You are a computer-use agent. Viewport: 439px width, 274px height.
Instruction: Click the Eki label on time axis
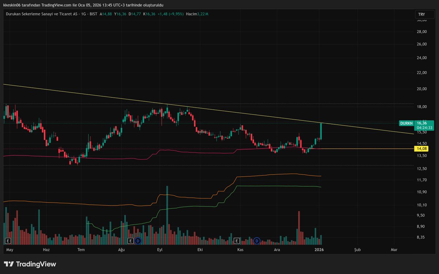[200, 250]
